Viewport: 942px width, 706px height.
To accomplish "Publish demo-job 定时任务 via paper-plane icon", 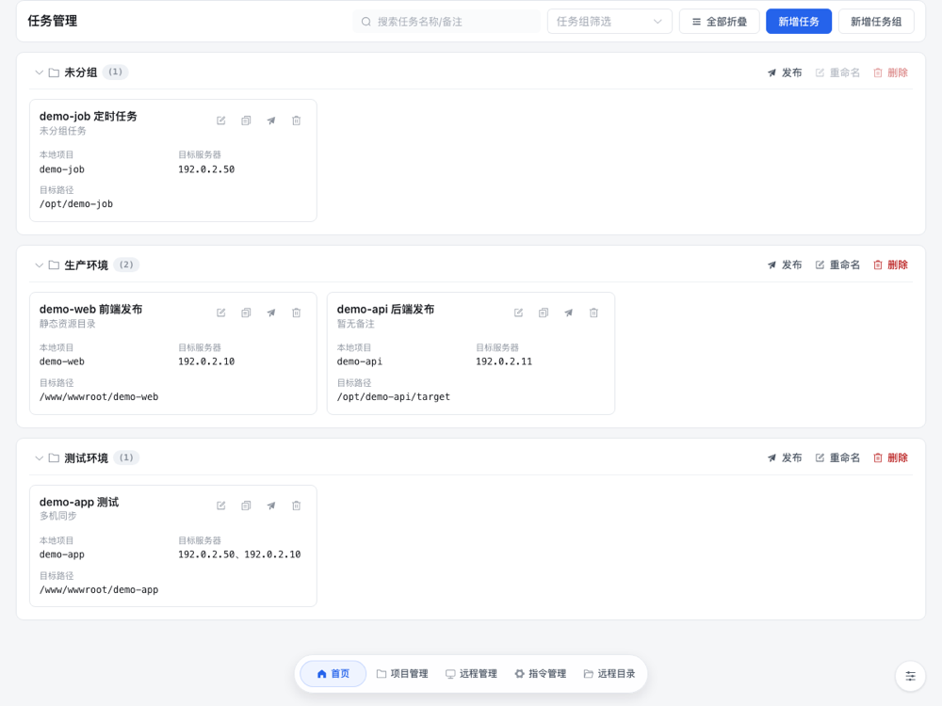I will click(x=271, y=120).
